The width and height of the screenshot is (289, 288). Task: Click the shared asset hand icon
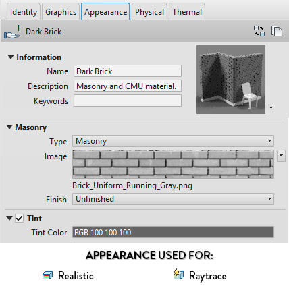coord(11,32)
